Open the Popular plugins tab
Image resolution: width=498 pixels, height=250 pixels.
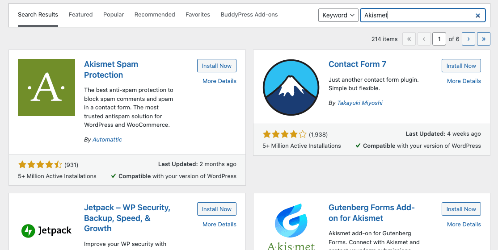[x=114, y=15]
